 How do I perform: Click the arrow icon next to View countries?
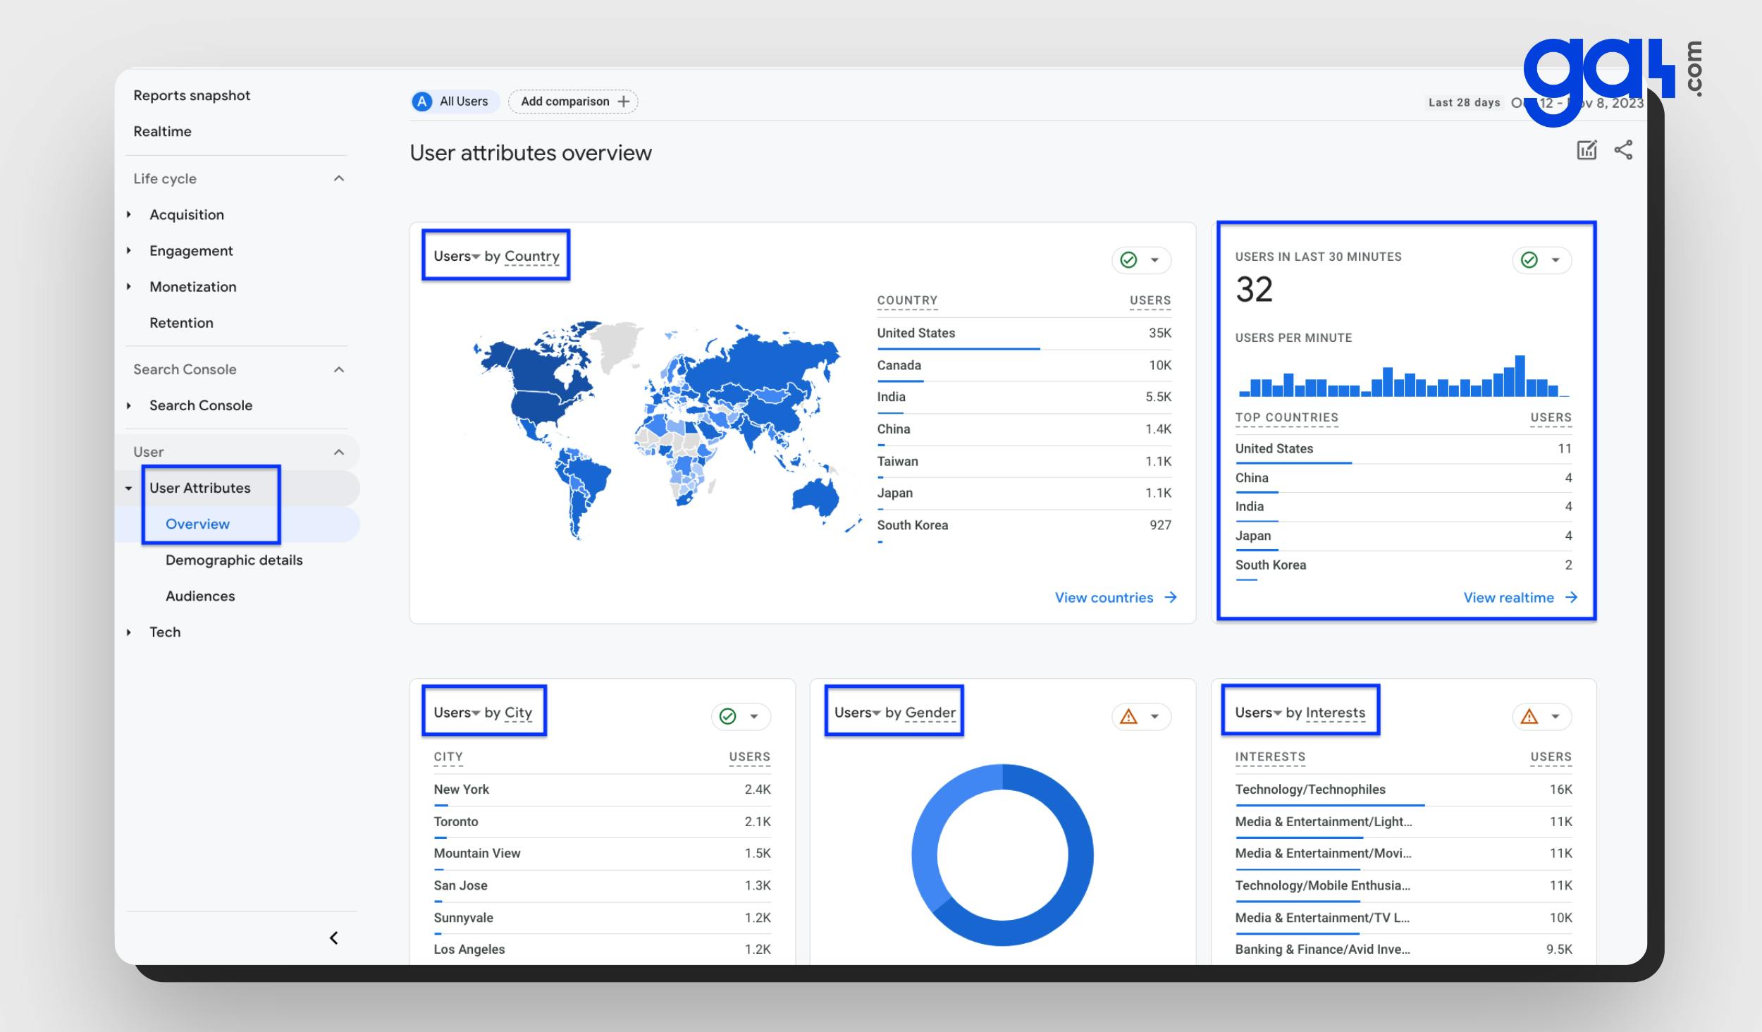1171,597
